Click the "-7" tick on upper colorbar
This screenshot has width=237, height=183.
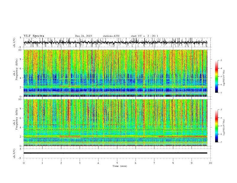pyautogui.click(x=221, y=93)
